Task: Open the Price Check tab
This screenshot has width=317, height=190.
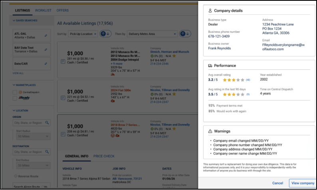Action: coord(104,156)
